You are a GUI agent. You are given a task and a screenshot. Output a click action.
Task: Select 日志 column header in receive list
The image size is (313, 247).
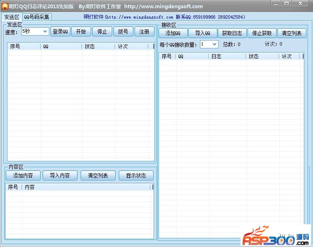tap(228, 56)
